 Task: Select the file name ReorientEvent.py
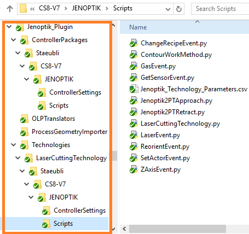click(x=165, y=147)
